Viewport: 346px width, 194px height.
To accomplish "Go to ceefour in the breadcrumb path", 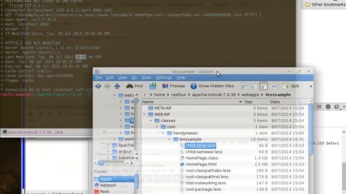I will [178, 95].
